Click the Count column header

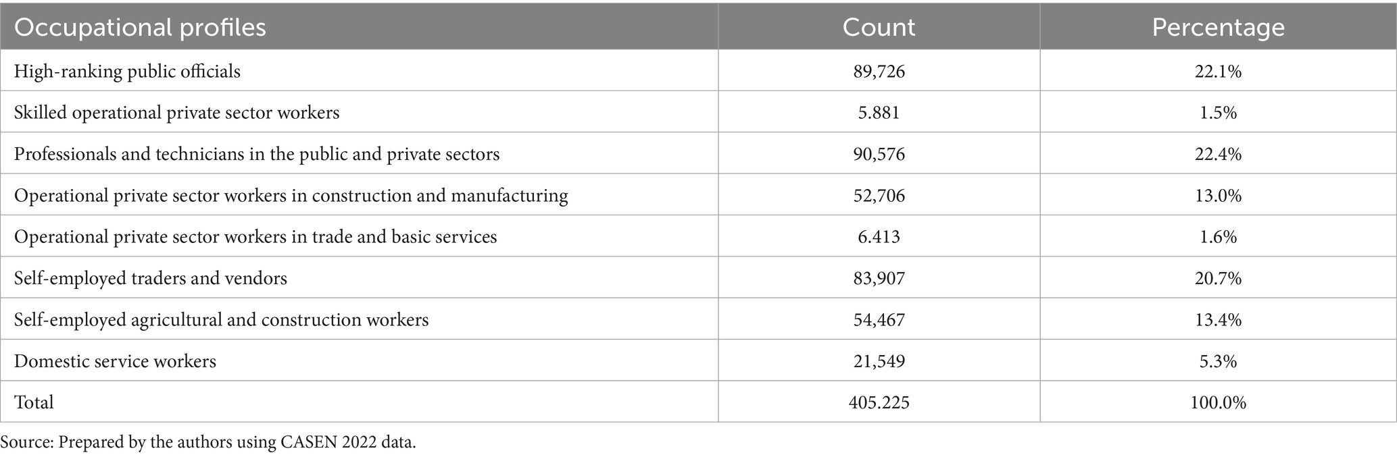pos(879,28)
